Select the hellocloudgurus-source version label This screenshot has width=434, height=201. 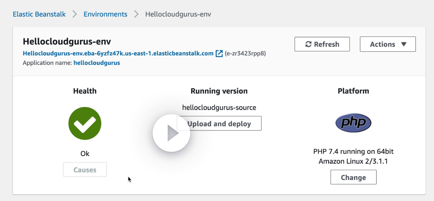coord(219,107)
